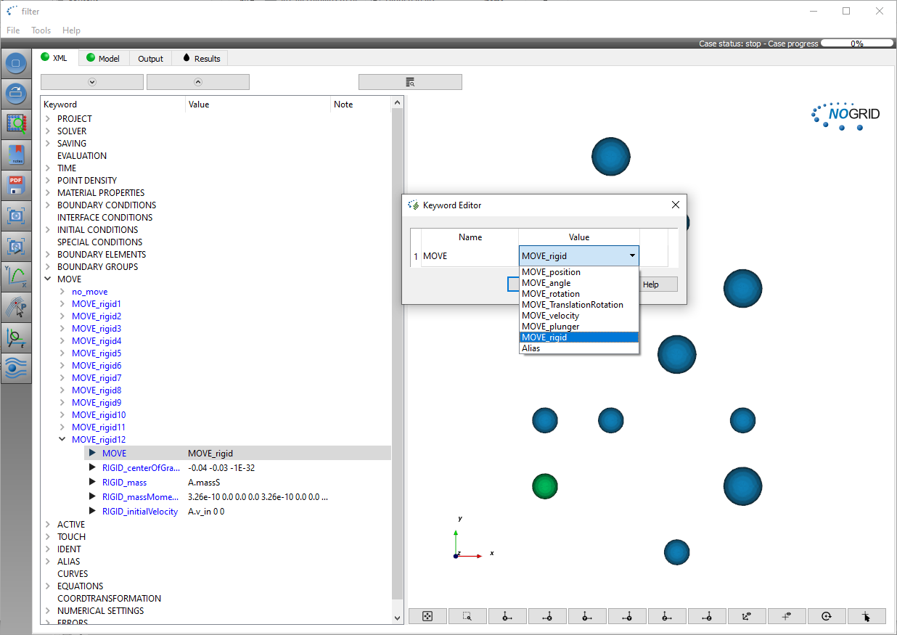The image size is (897, 635).
Task: Open the Y-X curve plot icon
Action: [x=16, y=276]
